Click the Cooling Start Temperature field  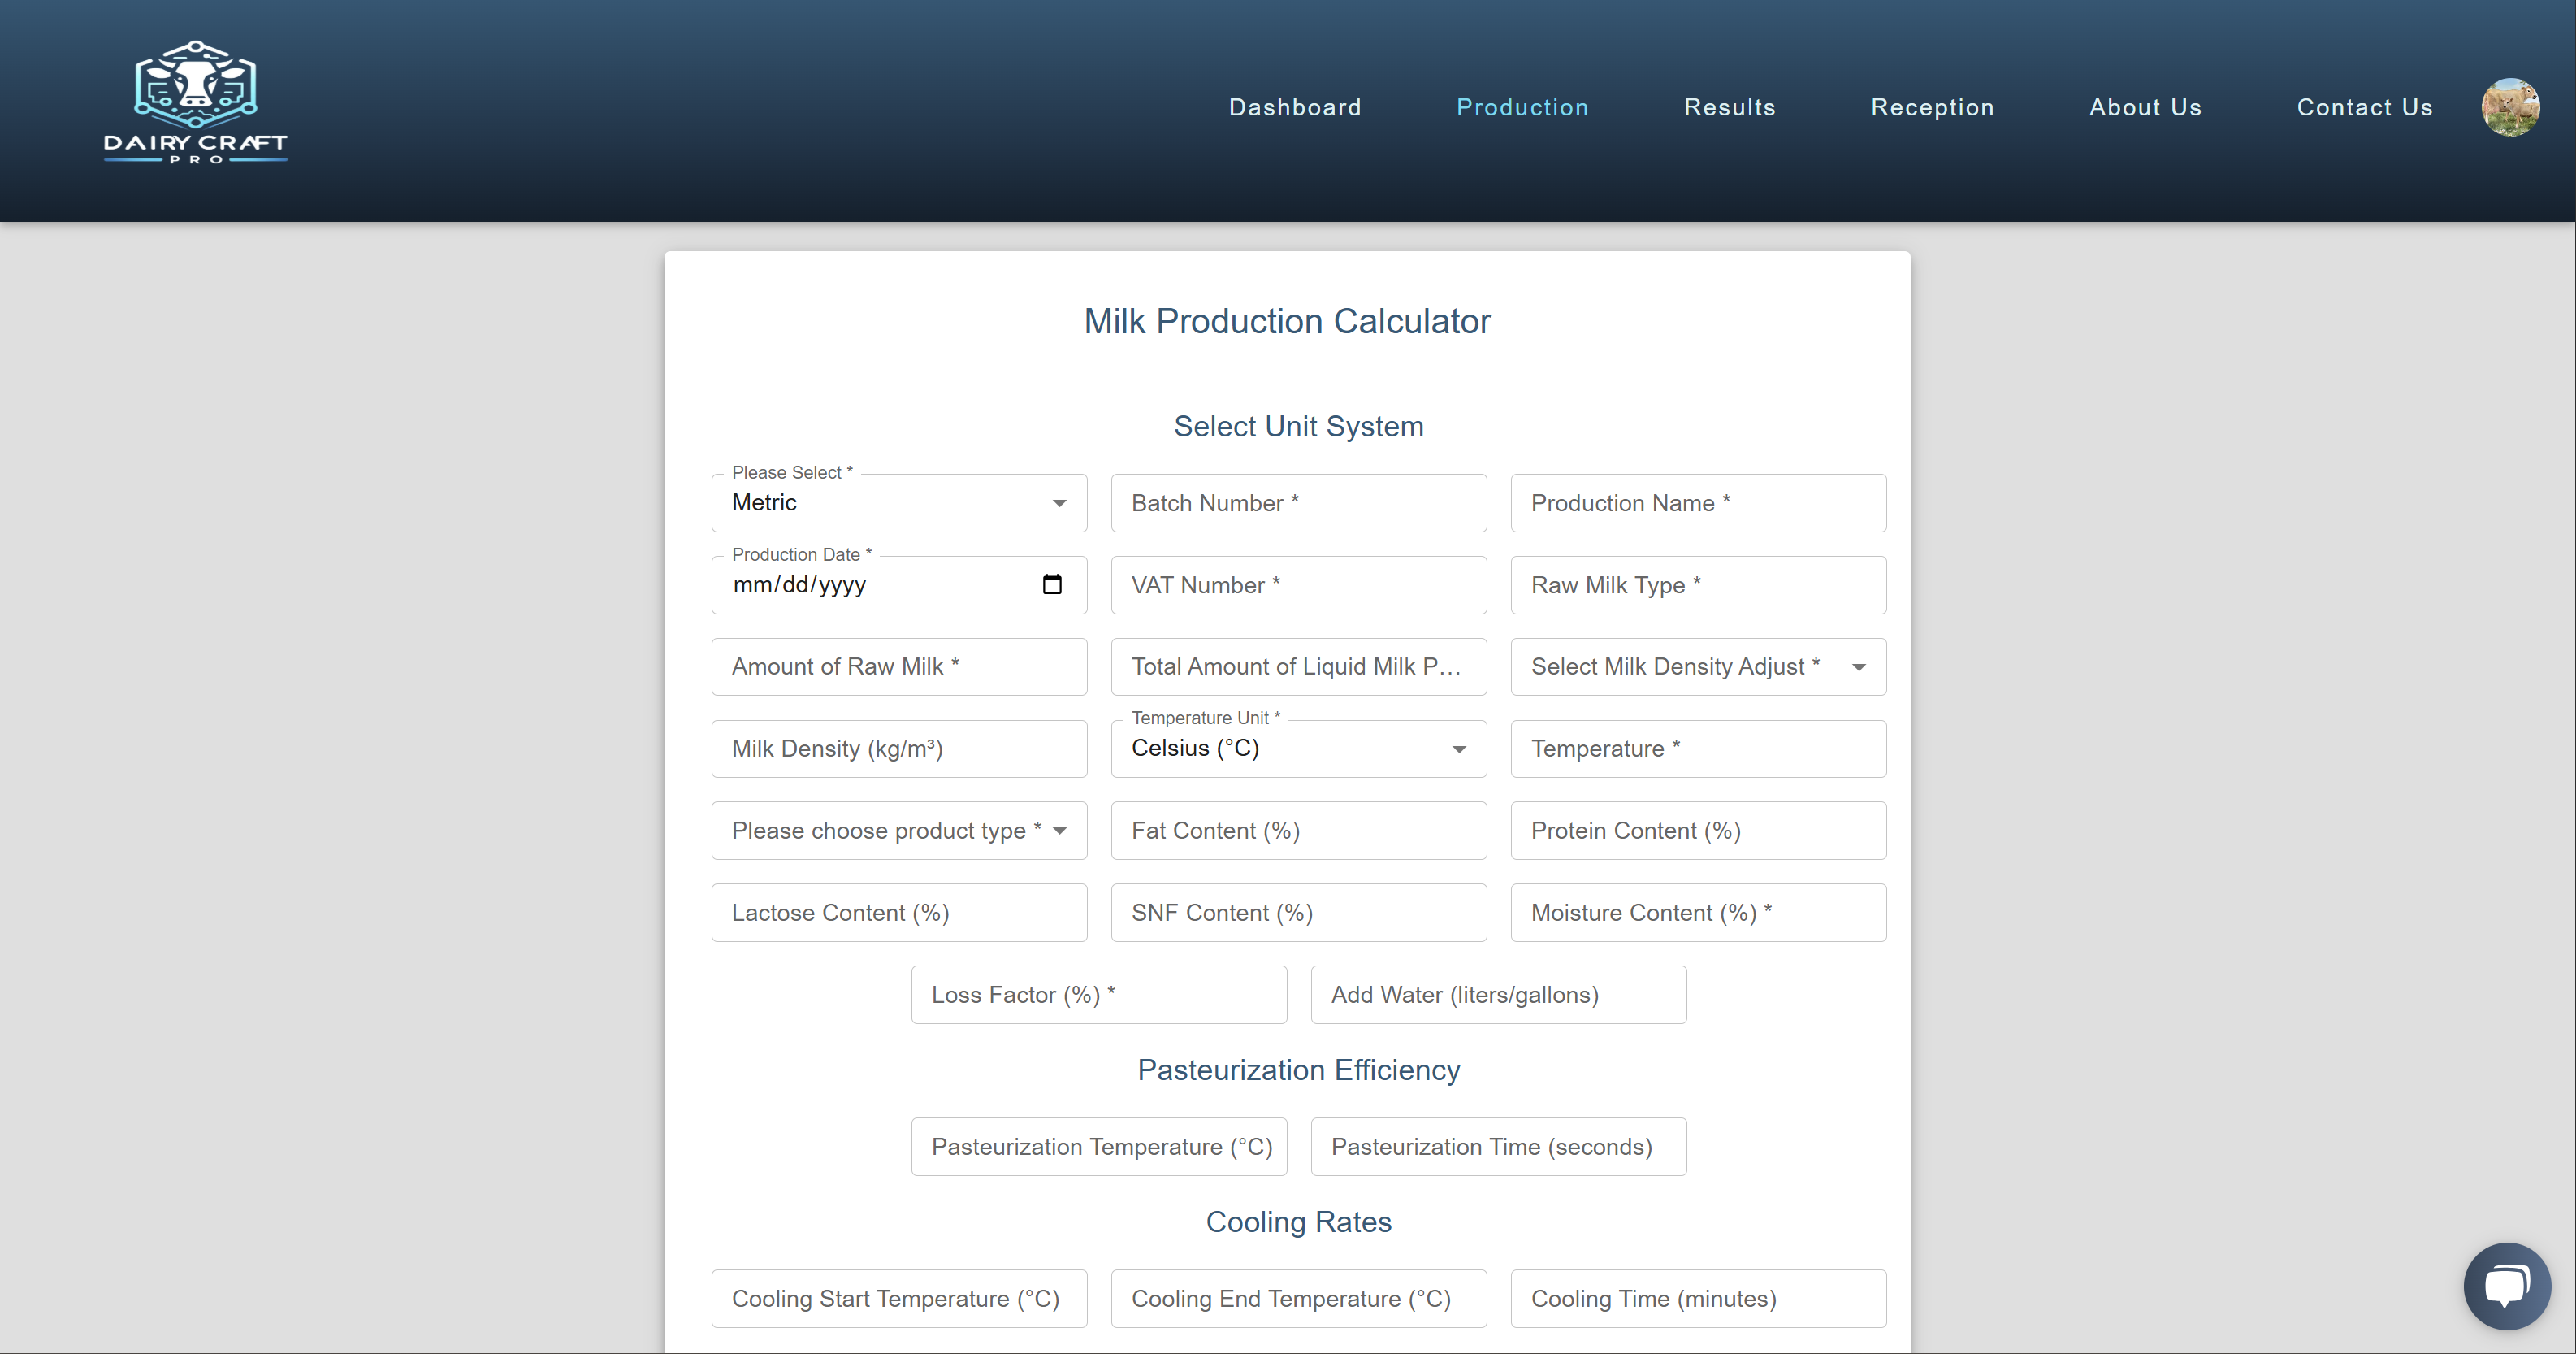pyautogui.click(x=898, y=1299)
